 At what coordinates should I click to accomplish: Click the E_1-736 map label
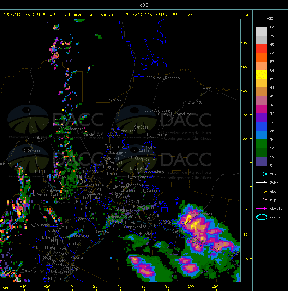point(195,102)
